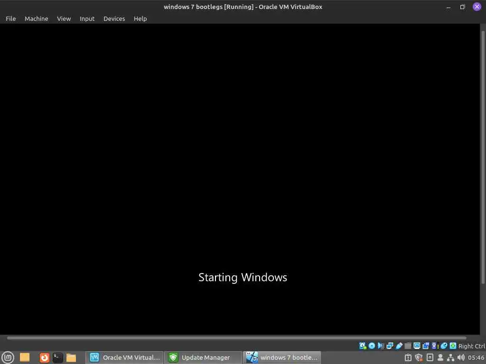Click the Right Ctrl host key label
486x364 pixels.
472,346
